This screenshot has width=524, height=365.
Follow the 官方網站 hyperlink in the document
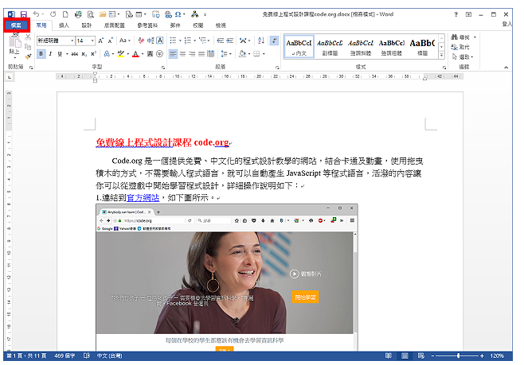coord(143,198)
